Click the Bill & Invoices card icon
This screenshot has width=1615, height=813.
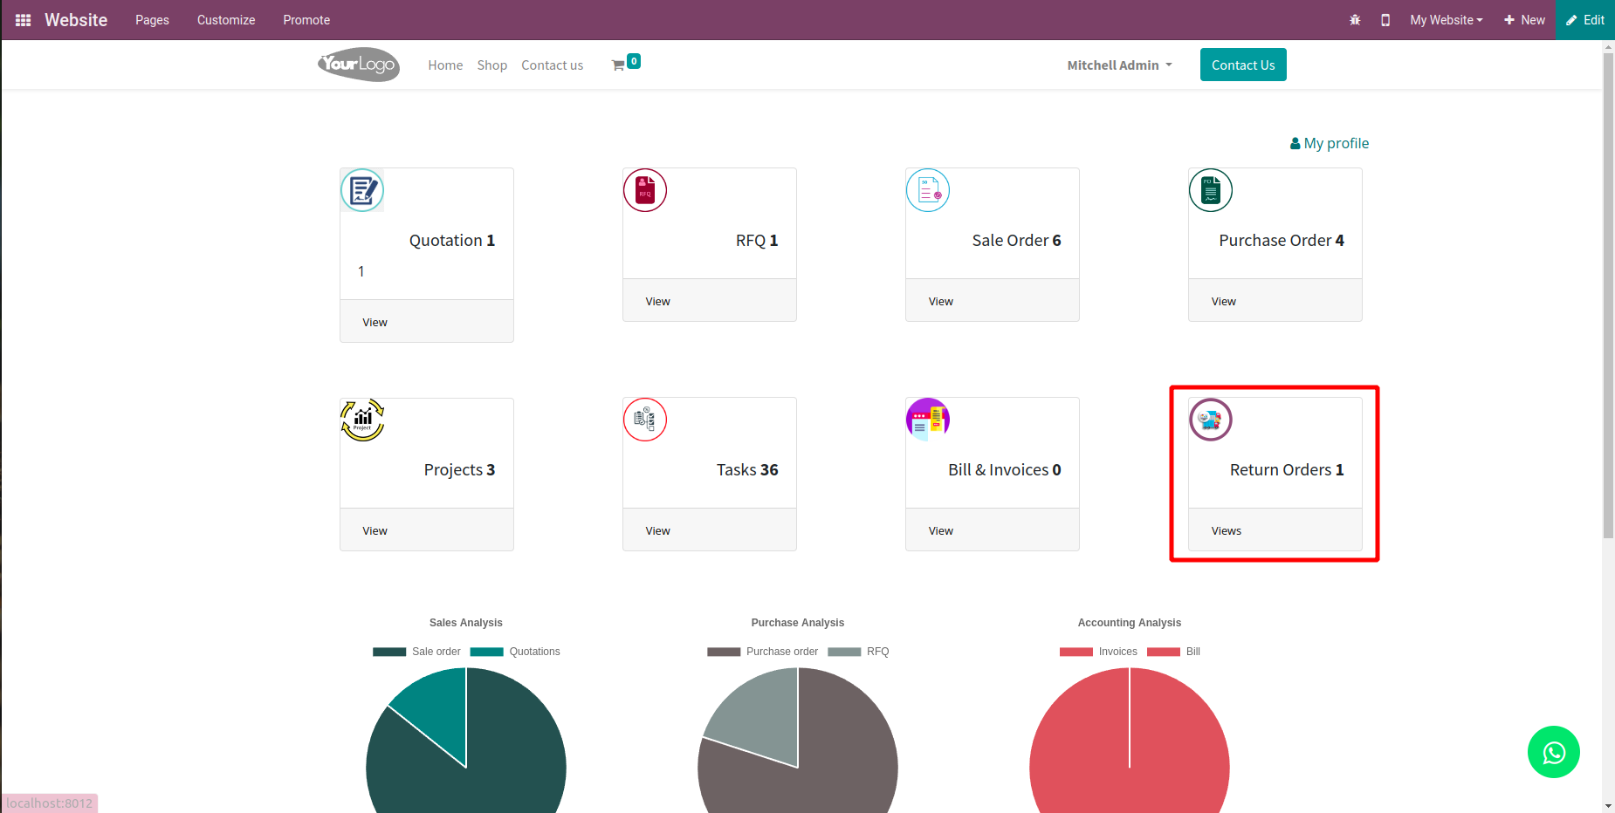[928, 420]
